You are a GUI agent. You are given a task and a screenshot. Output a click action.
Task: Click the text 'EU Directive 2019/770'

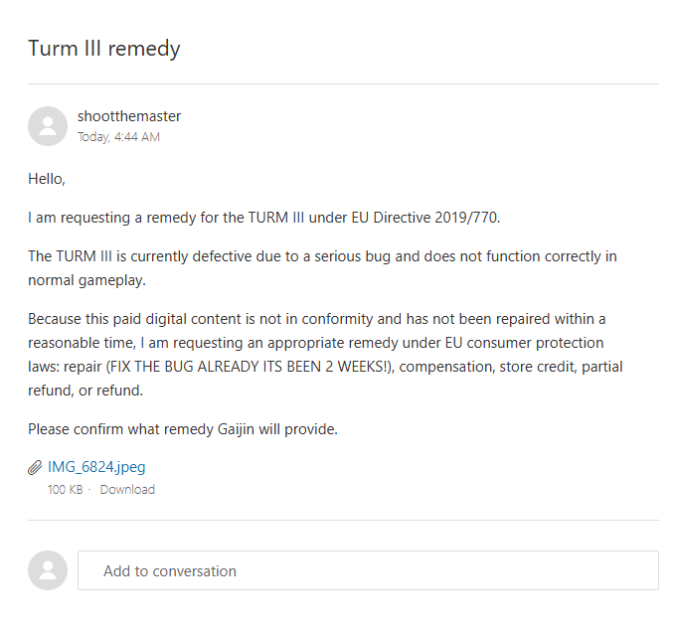424,218
